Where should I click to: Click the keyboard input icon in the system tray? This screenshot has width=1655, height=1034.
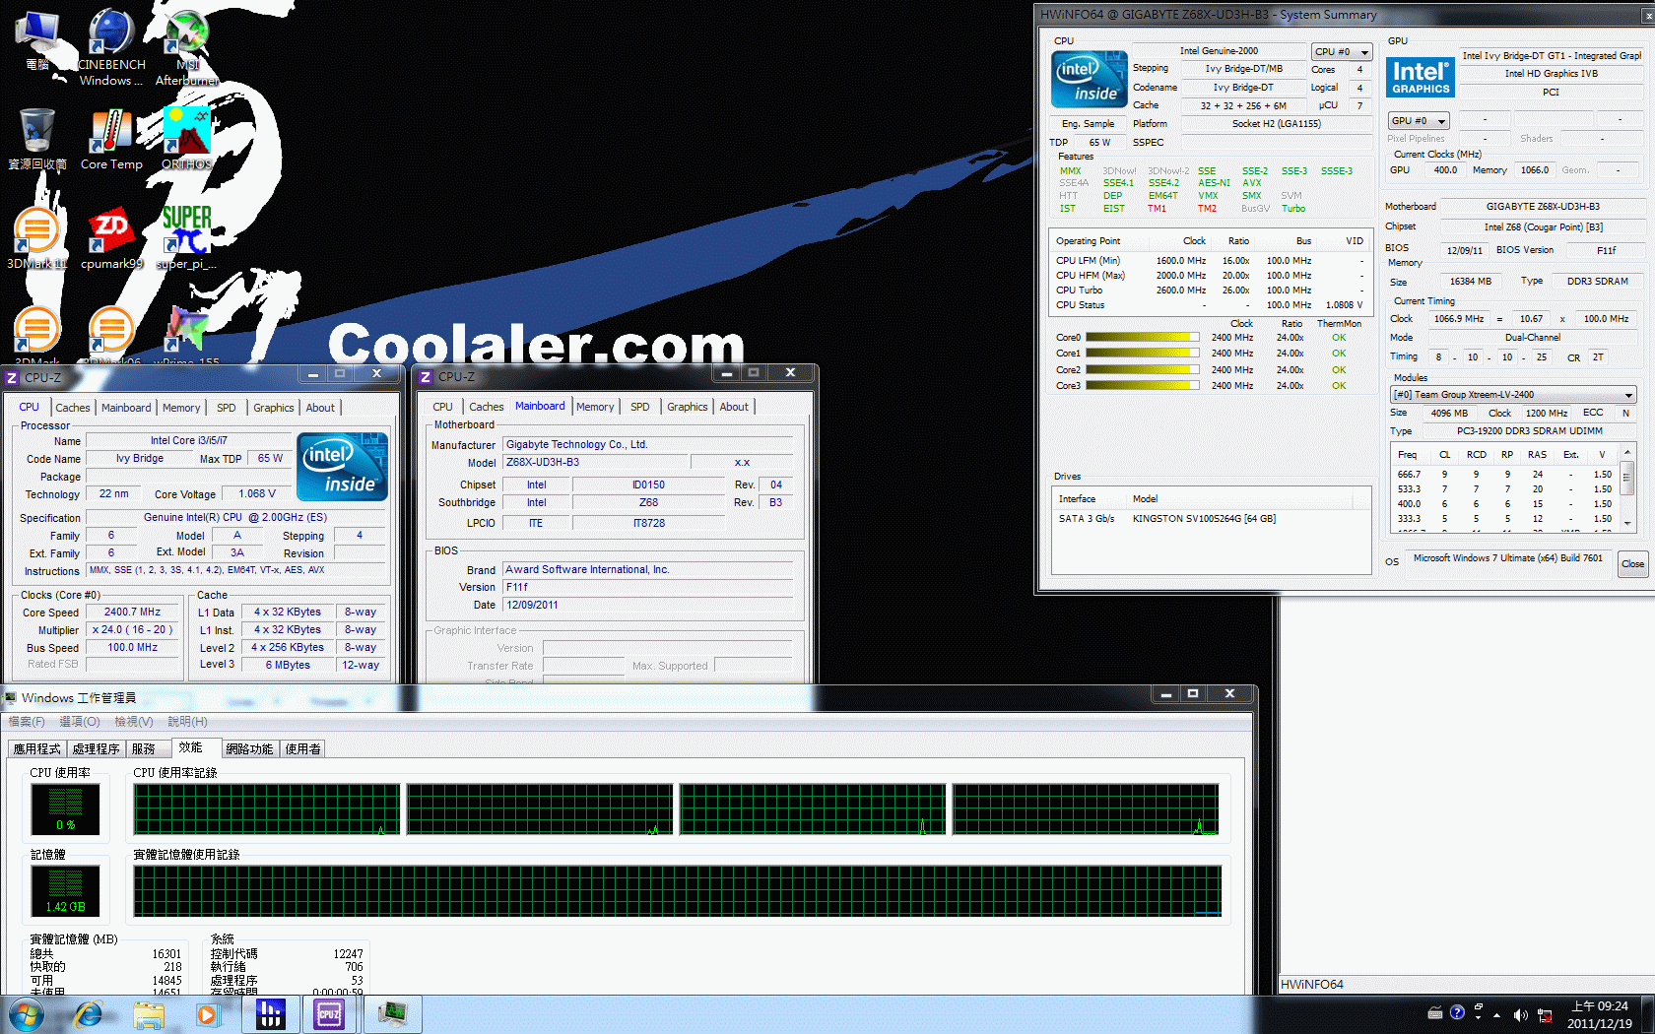pos(1435,1012)
